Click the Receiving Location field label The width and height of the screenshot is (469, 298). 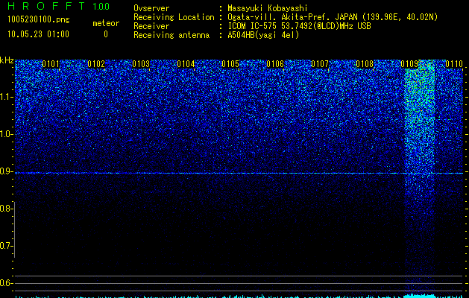[x=174, y=17]
